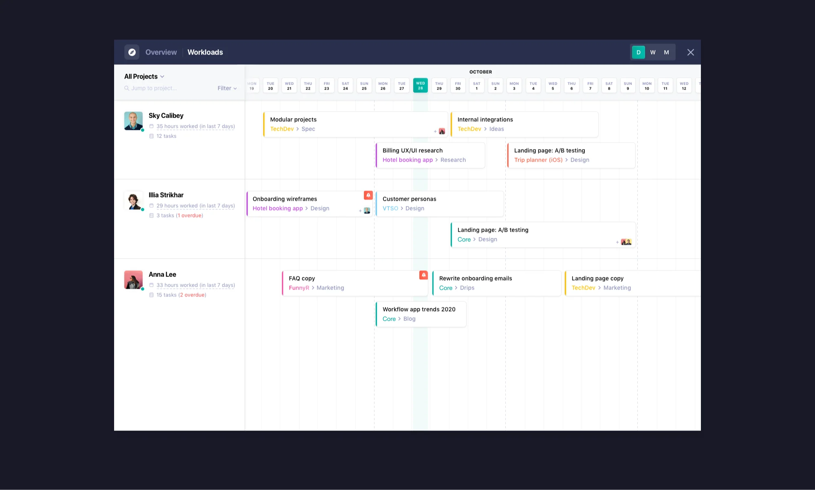
Task: Select the TUE 20 date marker
Action: [271, 86]
